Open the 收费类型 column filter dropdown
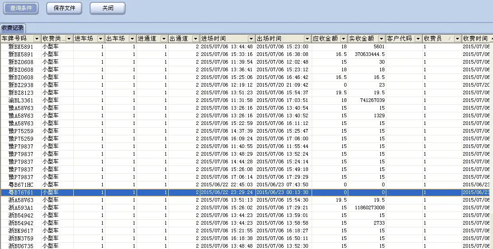The image size is (493, 249). coord(69,39)
